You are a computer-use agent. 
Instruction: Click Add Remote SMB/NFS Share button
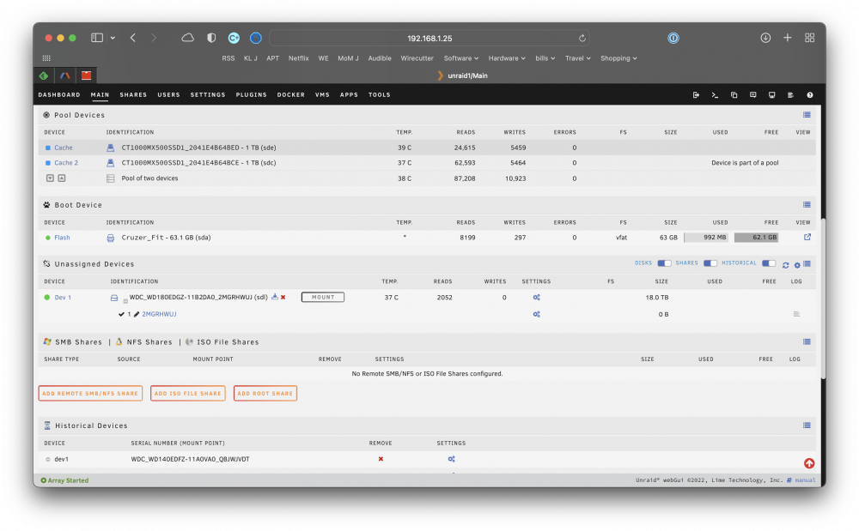(x=90, y=394)
